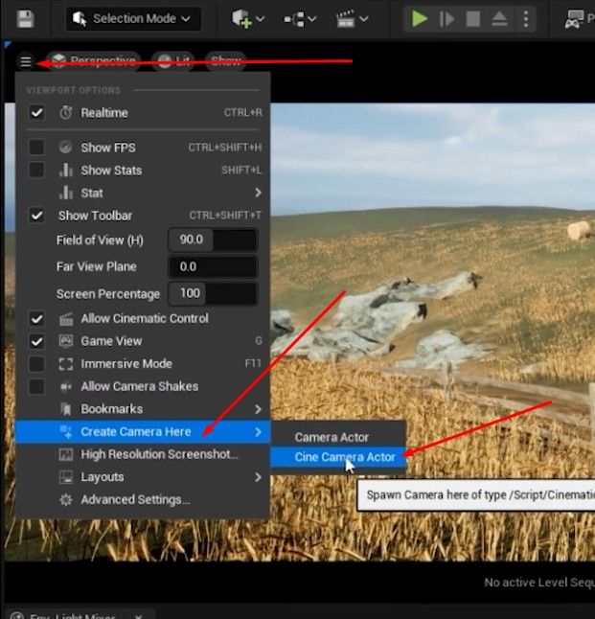Click the Skip/advance frame icon
Image resolution: width=595 pixels, height=619 pixels.
(446, 18)
